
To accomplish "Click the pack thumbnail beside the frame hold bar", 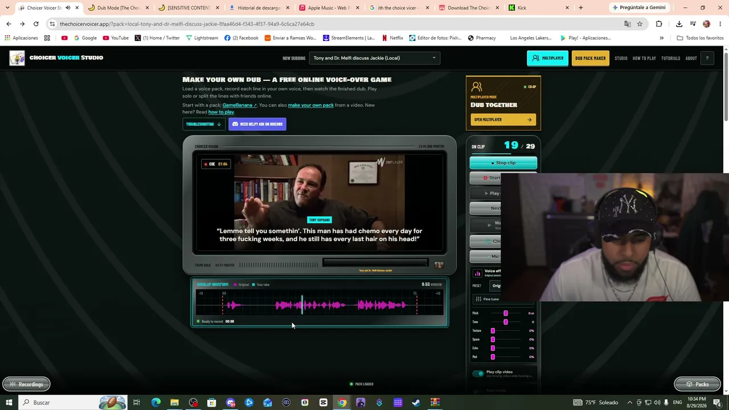I will (x=439, y=265).
